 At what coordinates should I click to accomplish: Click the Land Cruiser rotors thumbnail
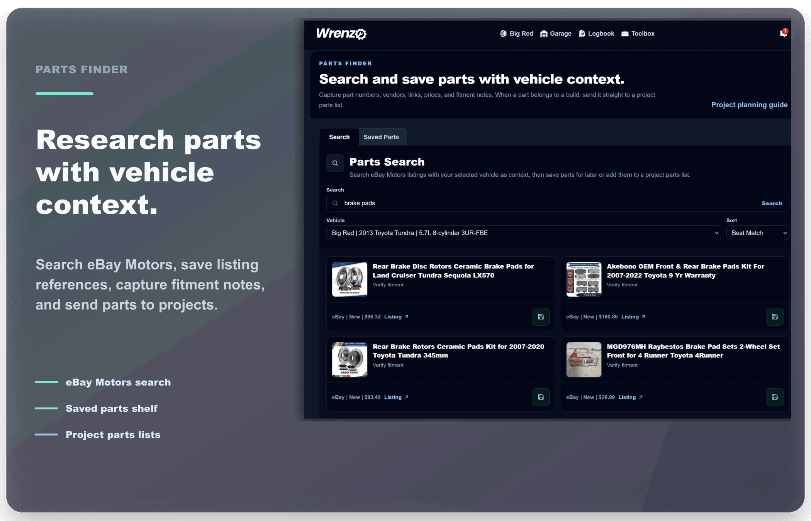(x=350, y=279)
